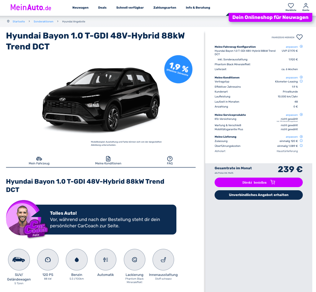Open the Schnell verfügbar menu
This screenshot has height=292, width=316.
130,8
